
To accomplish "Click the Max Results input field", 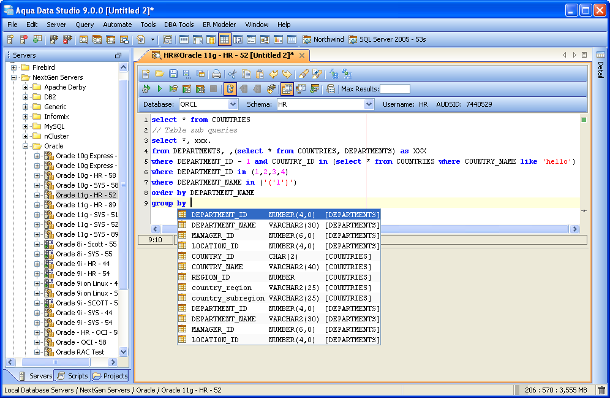I will tap(395, 89).
